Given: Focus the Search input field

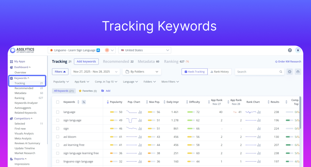Looking at the screenshot, I should coord(260,72).
